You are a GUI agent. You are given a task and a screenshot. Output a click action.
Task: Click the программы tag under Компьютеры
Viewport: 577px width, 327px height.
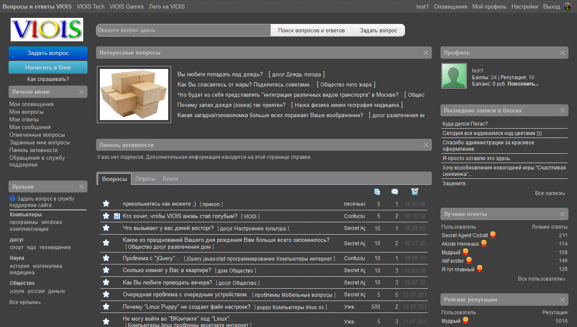(x=24, y=222)
